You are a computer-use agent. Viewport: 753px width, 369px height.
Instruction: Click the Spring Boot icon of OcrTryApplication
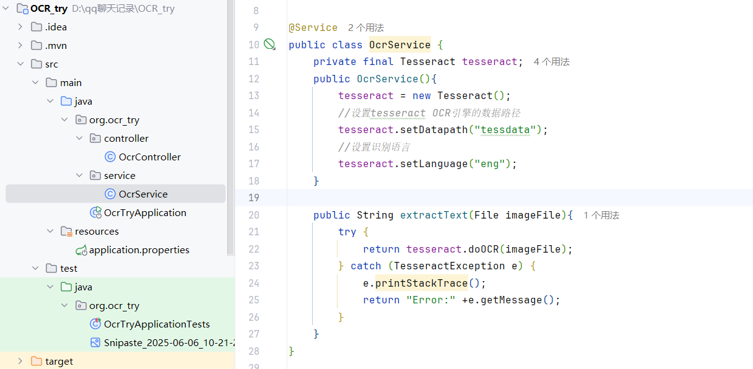pyautogui.click(x=96, y=212)
